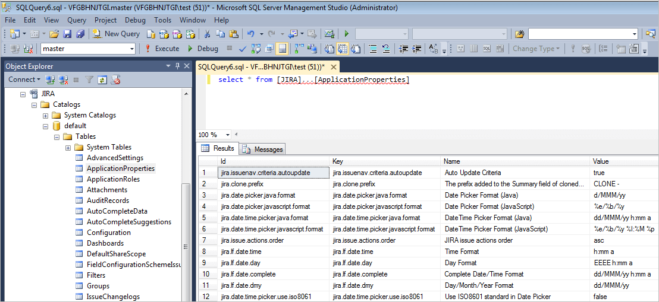
Task: Toggle Include Actual Execution Plan
Action: coord(328,49)
